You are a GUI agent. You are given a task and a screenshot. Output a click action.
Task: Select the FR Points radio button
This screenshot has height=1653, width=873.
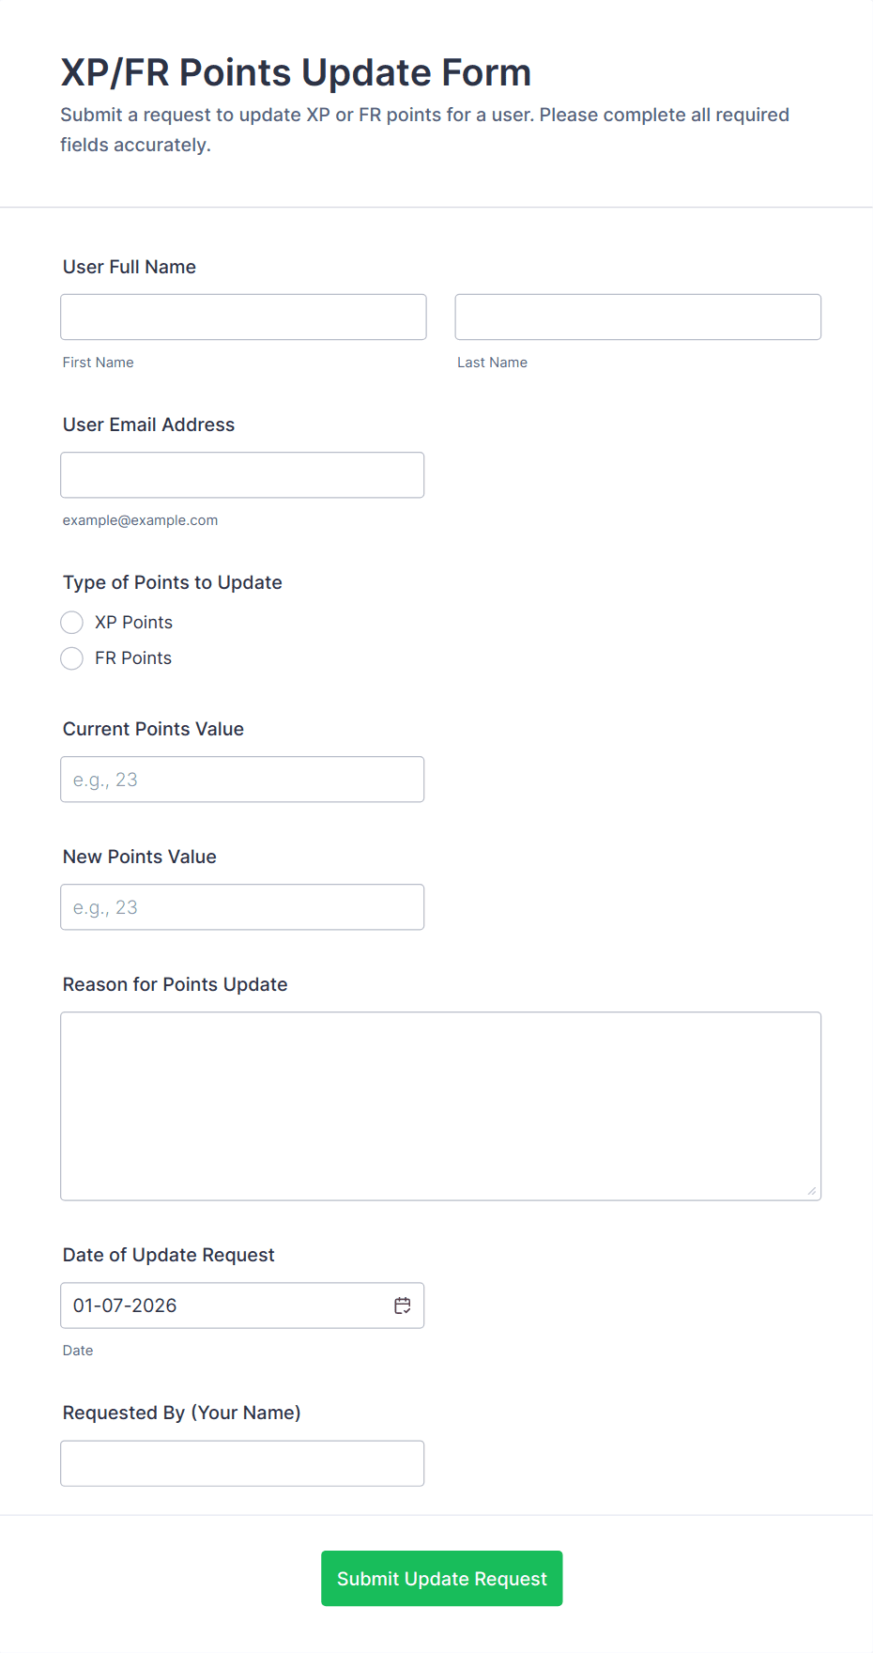click(71, 658)
